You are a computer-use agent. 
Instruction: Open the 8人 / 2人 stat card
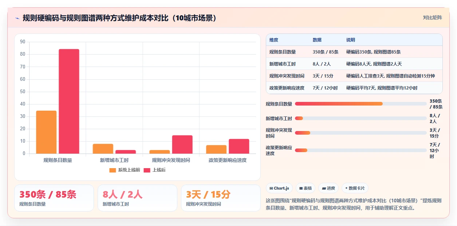click(x=137, y=198)
